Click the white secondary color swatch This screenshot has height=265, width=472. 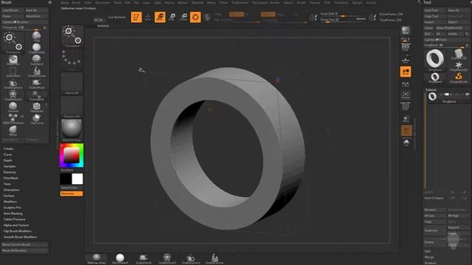(77, 179)
